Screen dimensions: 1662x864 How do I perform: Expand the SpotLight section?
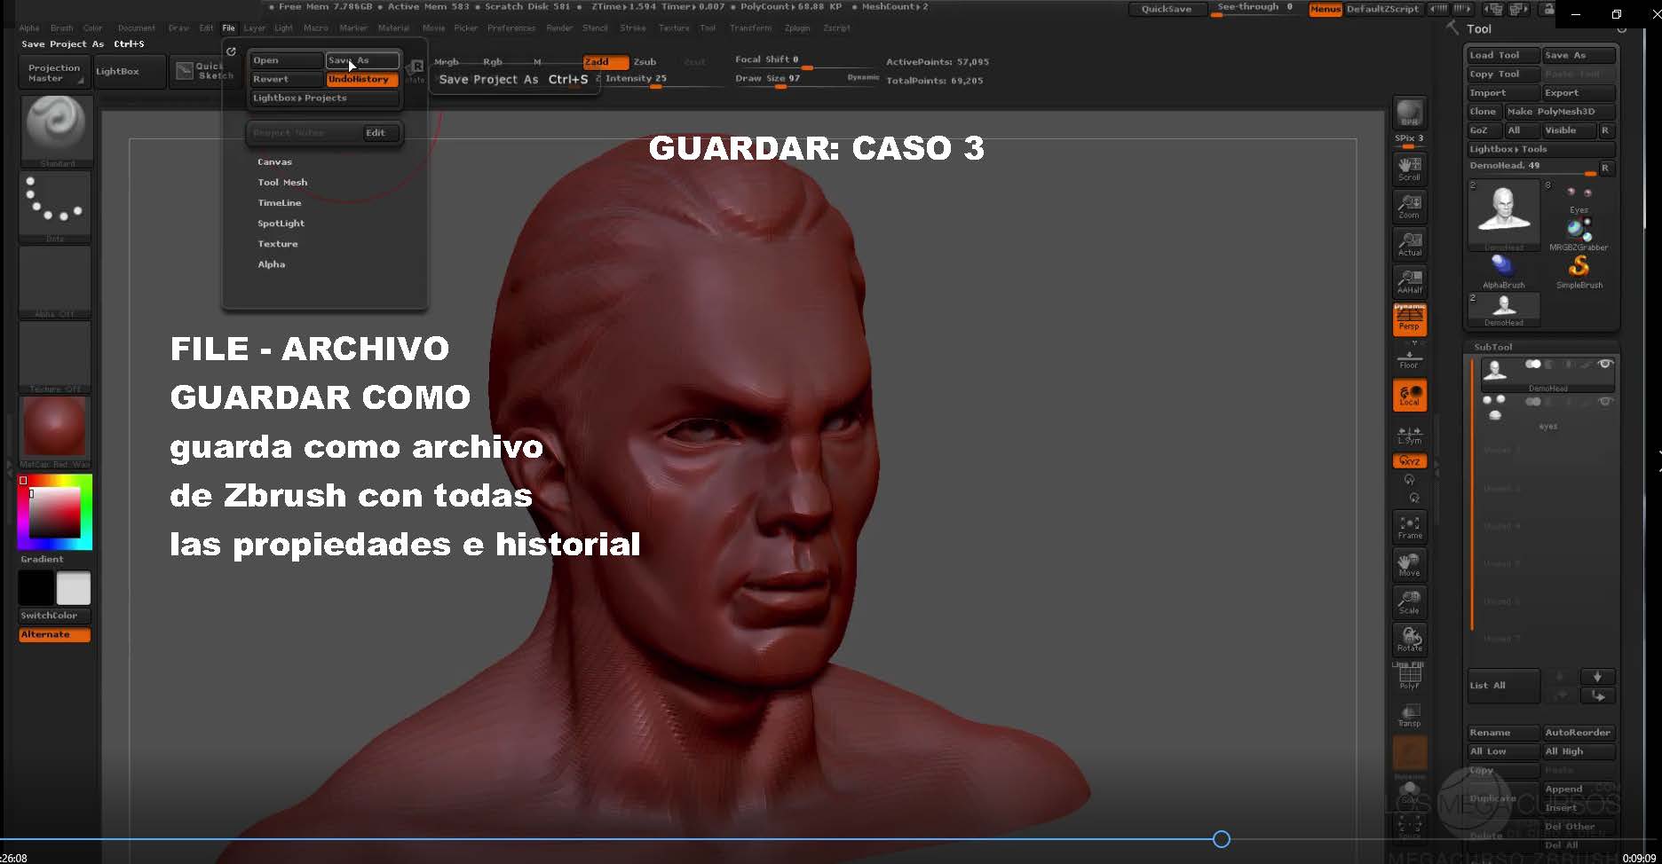[x=281, y=223]
